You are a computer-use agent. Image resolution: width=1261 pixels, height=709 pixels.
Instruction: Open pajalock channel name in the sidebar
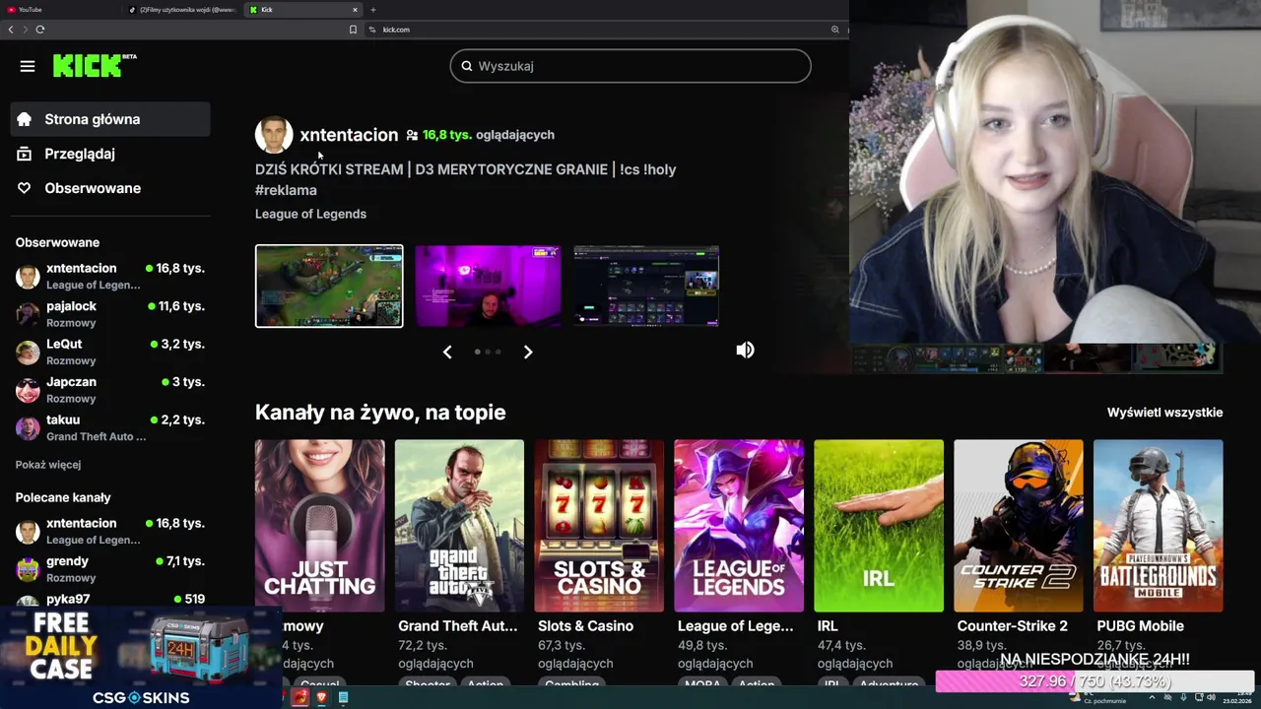click(x=71, y=306)
